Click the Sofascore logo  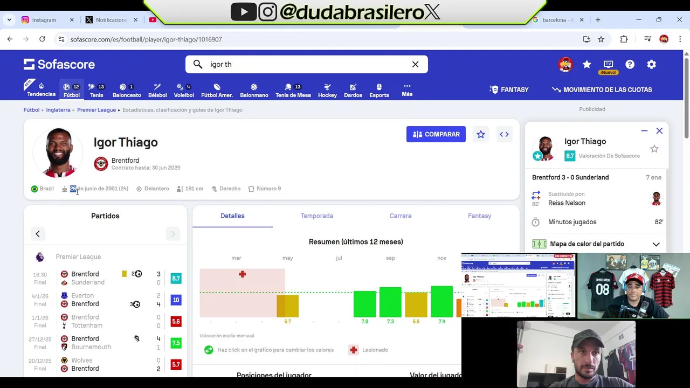[x=59, y=64]
